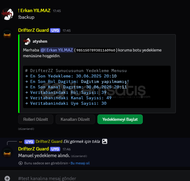
Task: Click the eye icon beside ephemeral notice
Action: pyautogui.click(x=21, y=163)
